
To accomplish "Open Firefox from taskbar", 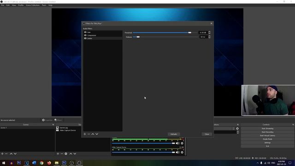I will coord(49,163).
